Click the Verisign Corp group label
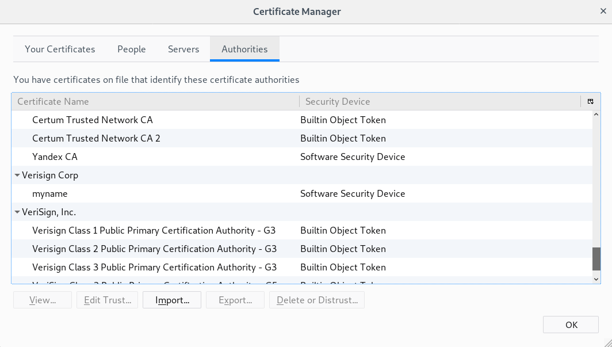This screenshot has height=347, width=612. coord(50,176)
